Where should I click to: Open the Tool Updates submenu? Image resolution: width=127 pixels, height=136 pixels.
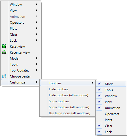coord(21,70)
